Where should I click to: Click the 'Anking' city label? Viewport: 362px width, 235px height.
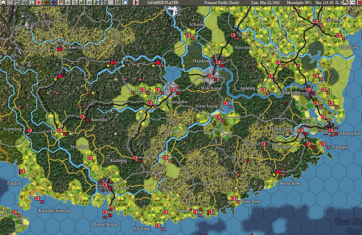coord(248,88)
